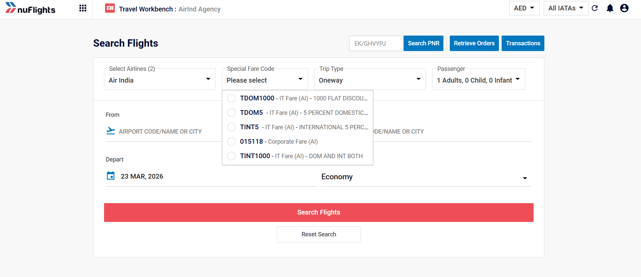
Task: Click the departure plane icon in From field
Action: (111, 131)
